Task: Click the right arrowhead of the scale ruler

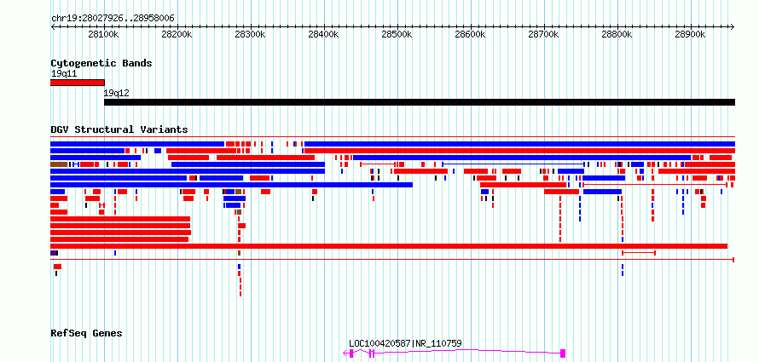Action: pos(733,27)
